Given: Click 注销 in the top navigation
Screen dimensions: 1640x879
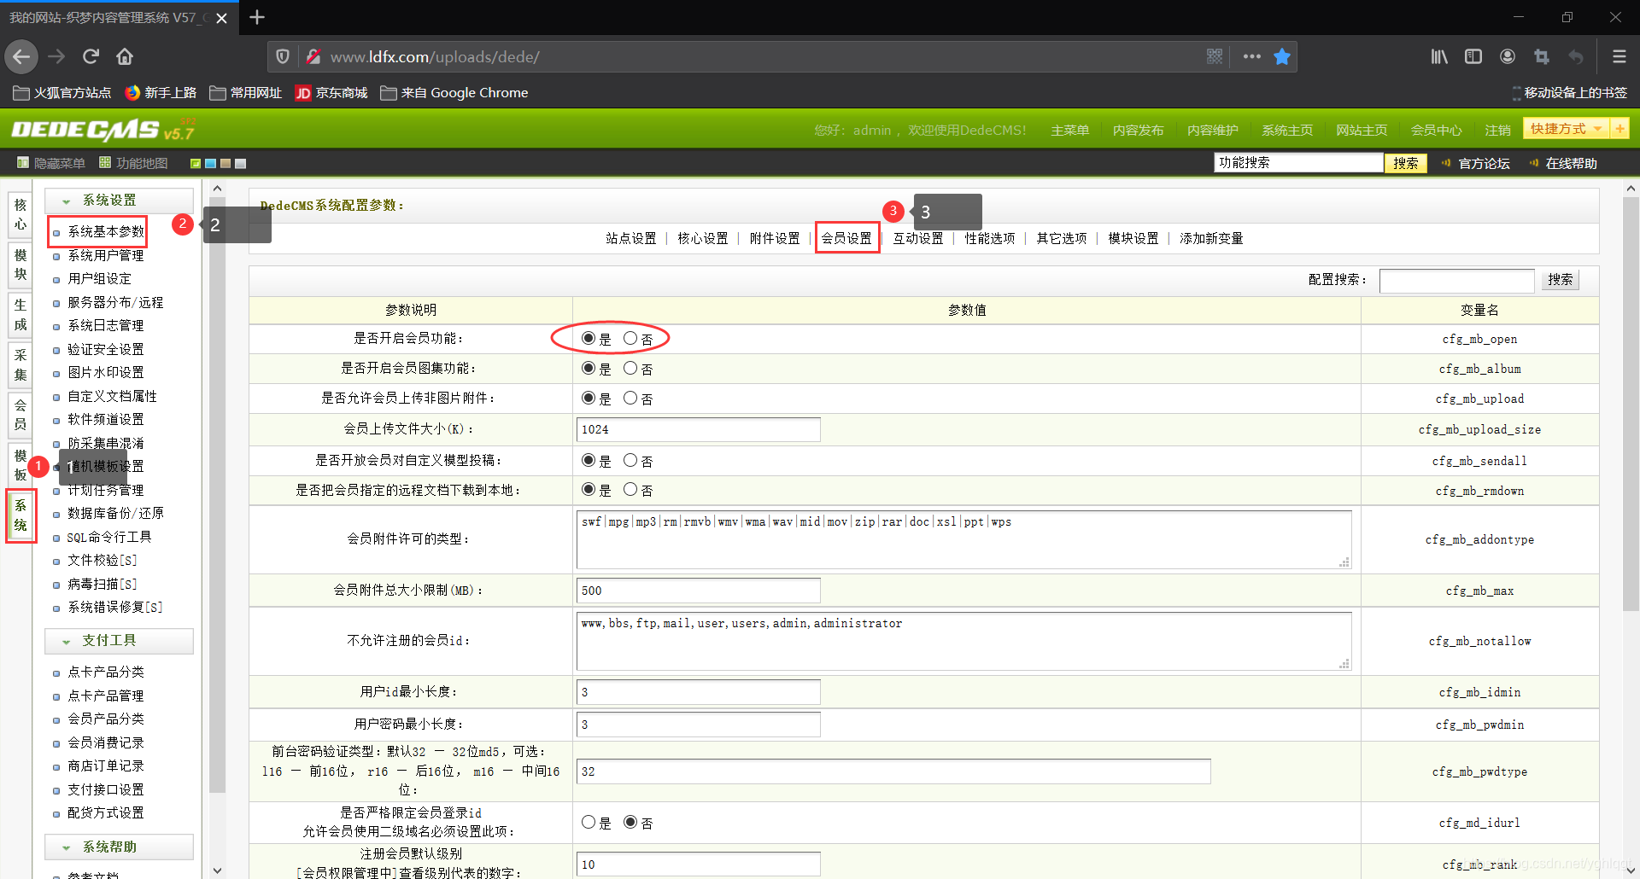Looking at the screenshot, I should tap(1497, 131).
